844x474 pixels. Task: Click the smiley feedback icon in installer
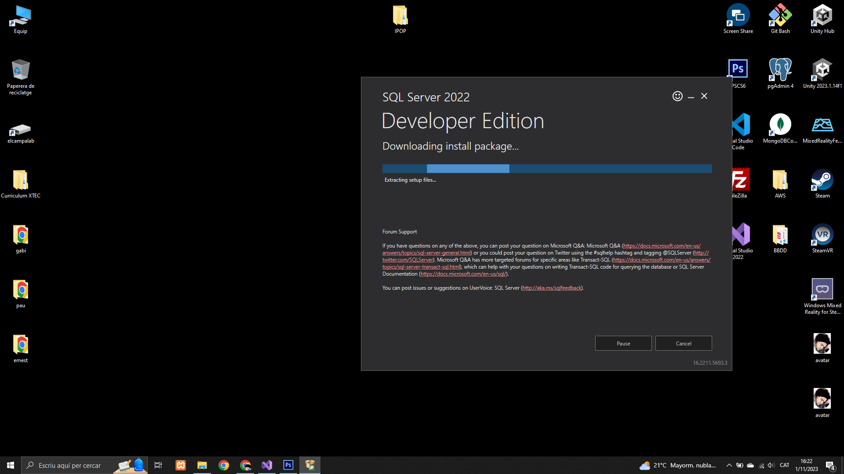click(677, 96)
